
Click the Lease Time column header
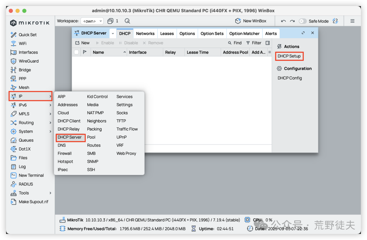(203, 52)
